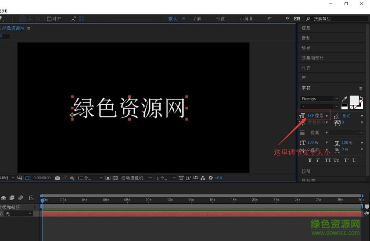Click the fast previews icon
Screen dimensions: 370x241
188,178
